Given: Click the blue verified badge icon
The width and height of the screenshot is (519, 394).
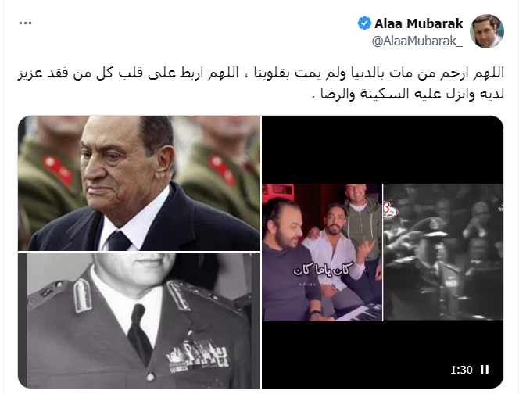Looking at the screenshot, I should [x=364, y=23].
